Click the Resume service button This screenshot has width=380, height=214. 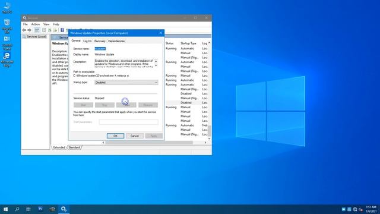pyautogui.click(x=148, y=105)
